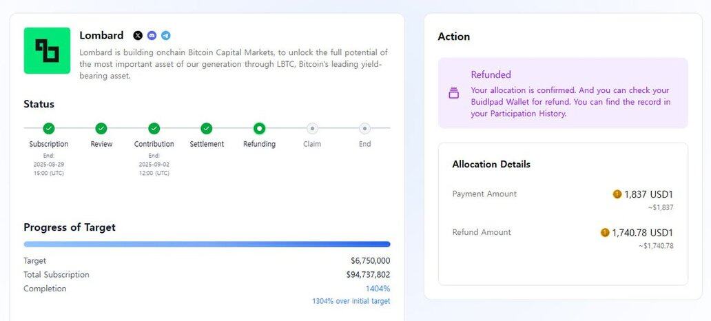Image resolution: width=711 pixels, height=321 pixels.
Task: Click the Status heading
Action: pyautogui.click(x=39, y=104)
